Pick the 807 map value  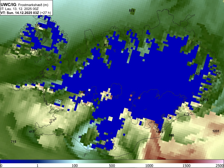[106, 45]
